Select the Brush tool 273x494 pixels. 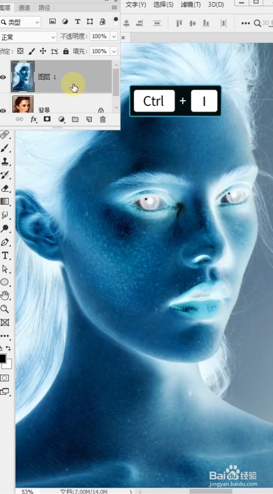click(4, 148)
